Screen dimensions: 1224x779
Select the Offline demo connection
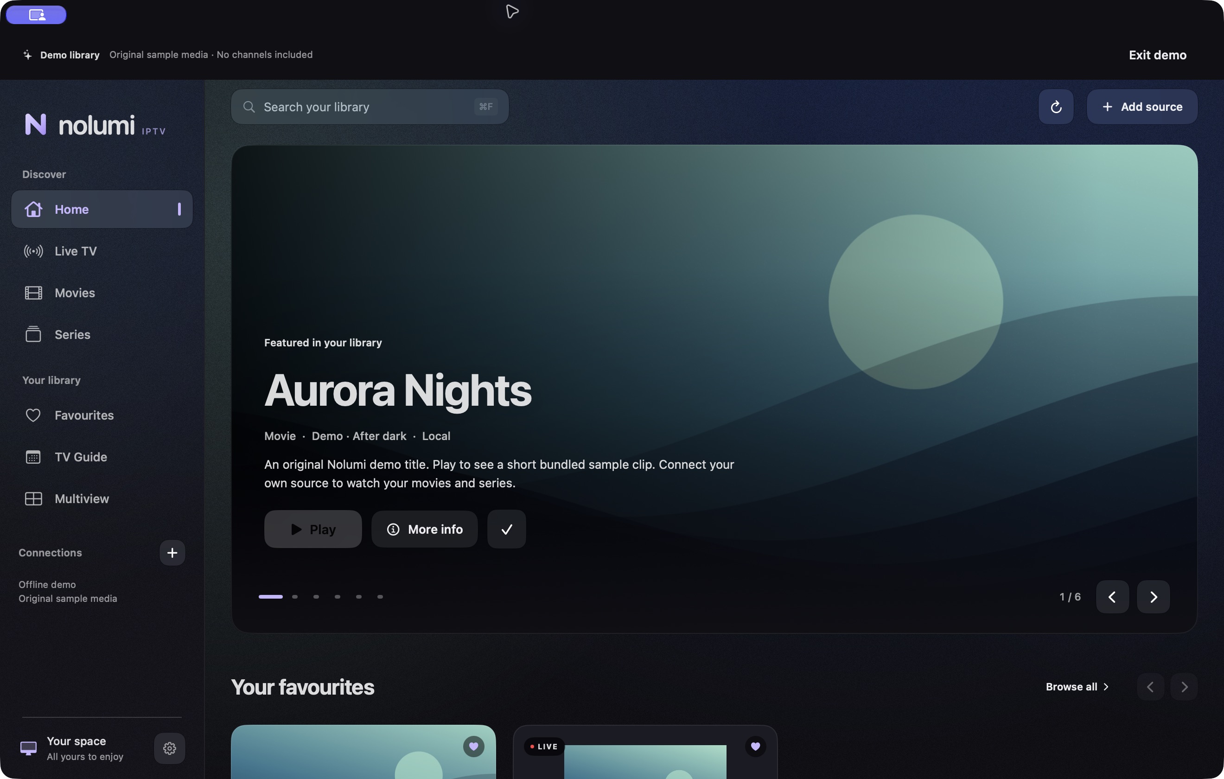tap(68, 591)
